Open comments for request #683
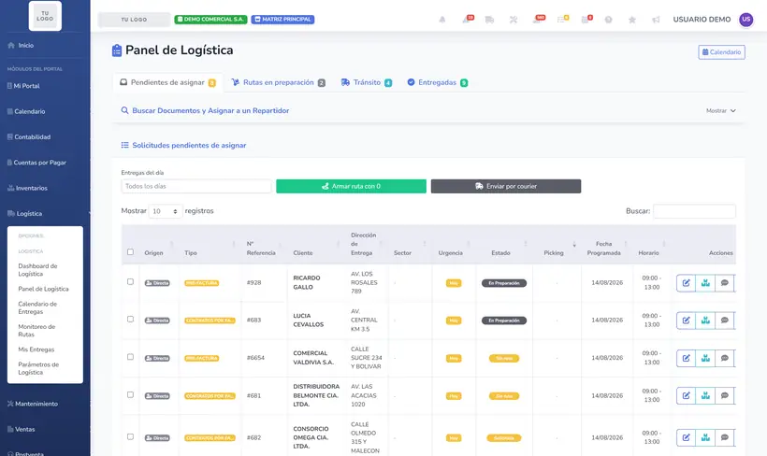Image resolution: width=767 pixels, height=456 pixels. tap(725, 321)
